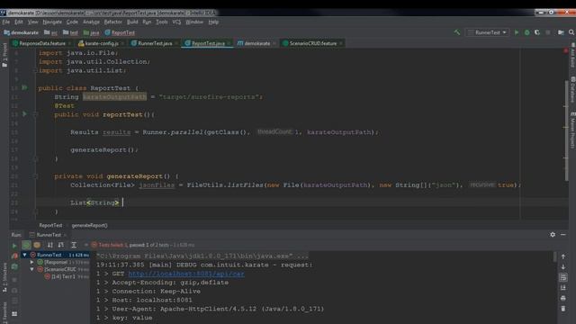Open the Tools menu
576x324 pixels.
tap(162, 22)
